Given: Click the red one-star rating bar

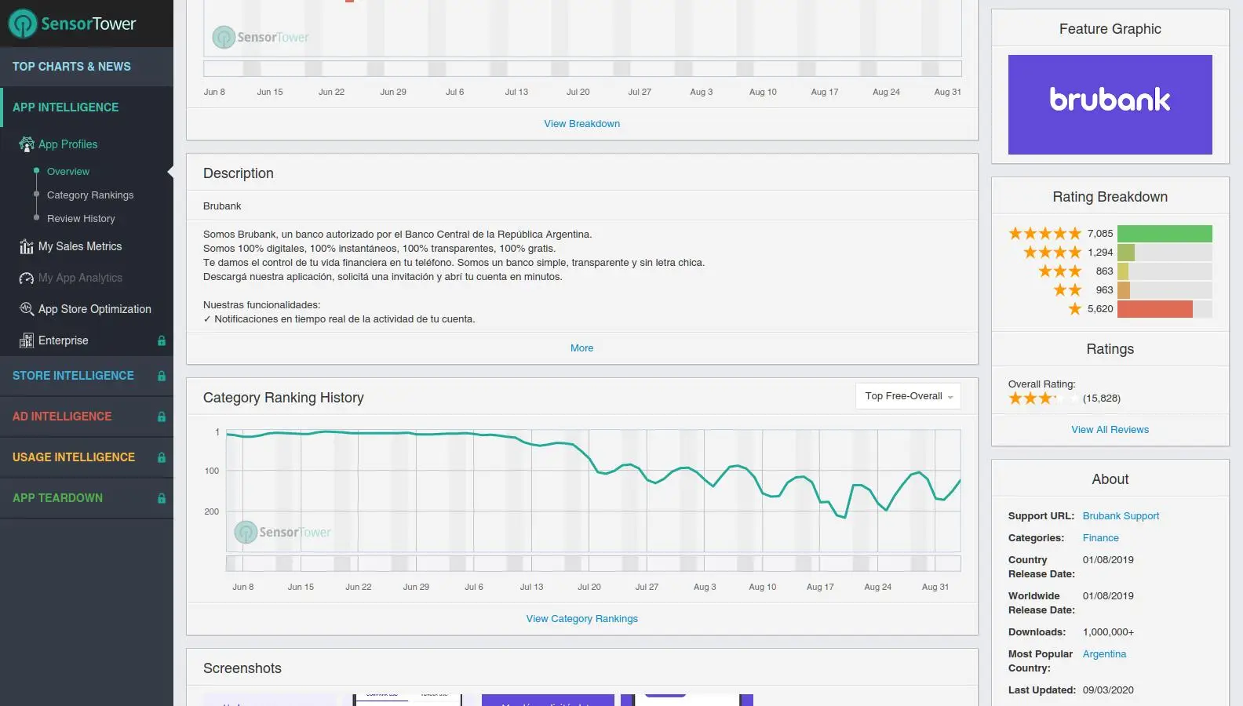Looking at the screenshot, I should point(1155,309).
